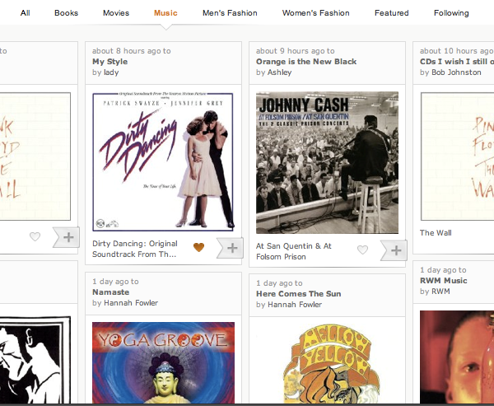Unlike the Dirty Dancing soundtrack heart icon
Image resolution: width=494 pixels, height=406 pixels.
pos(198,247)
